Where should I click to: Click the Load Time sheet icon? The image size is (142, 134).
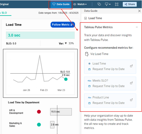85,18
